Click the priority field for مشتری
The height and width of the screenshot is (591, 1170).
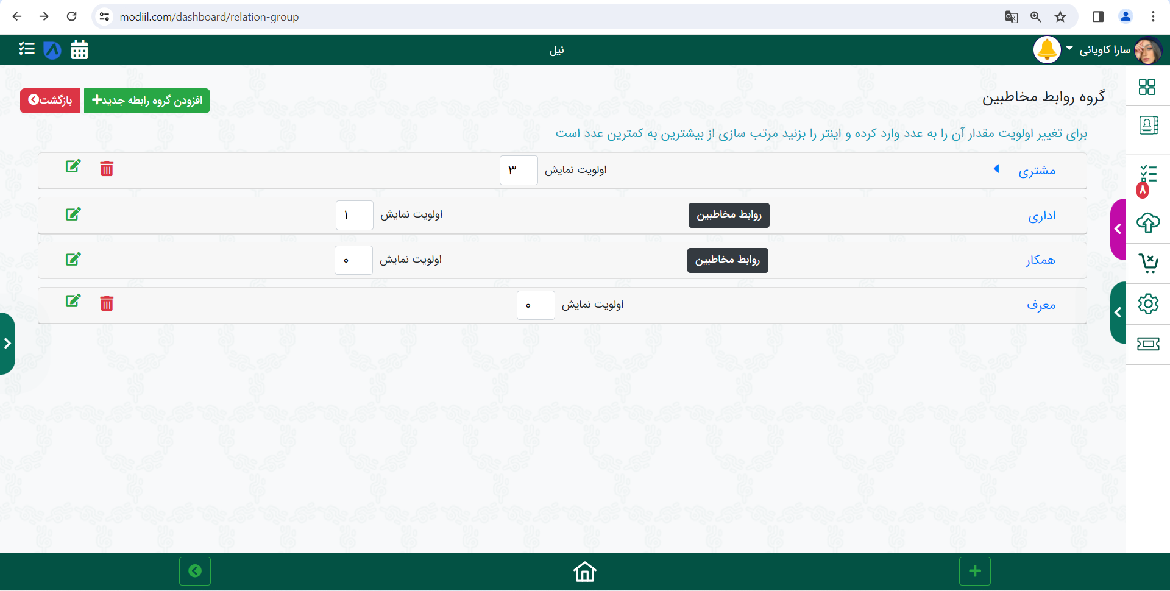(519, 170)
